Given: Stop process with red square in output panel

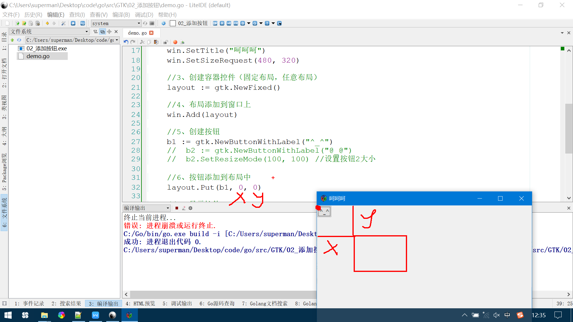Looking at the screenshot, I should [x=177, y=208].
